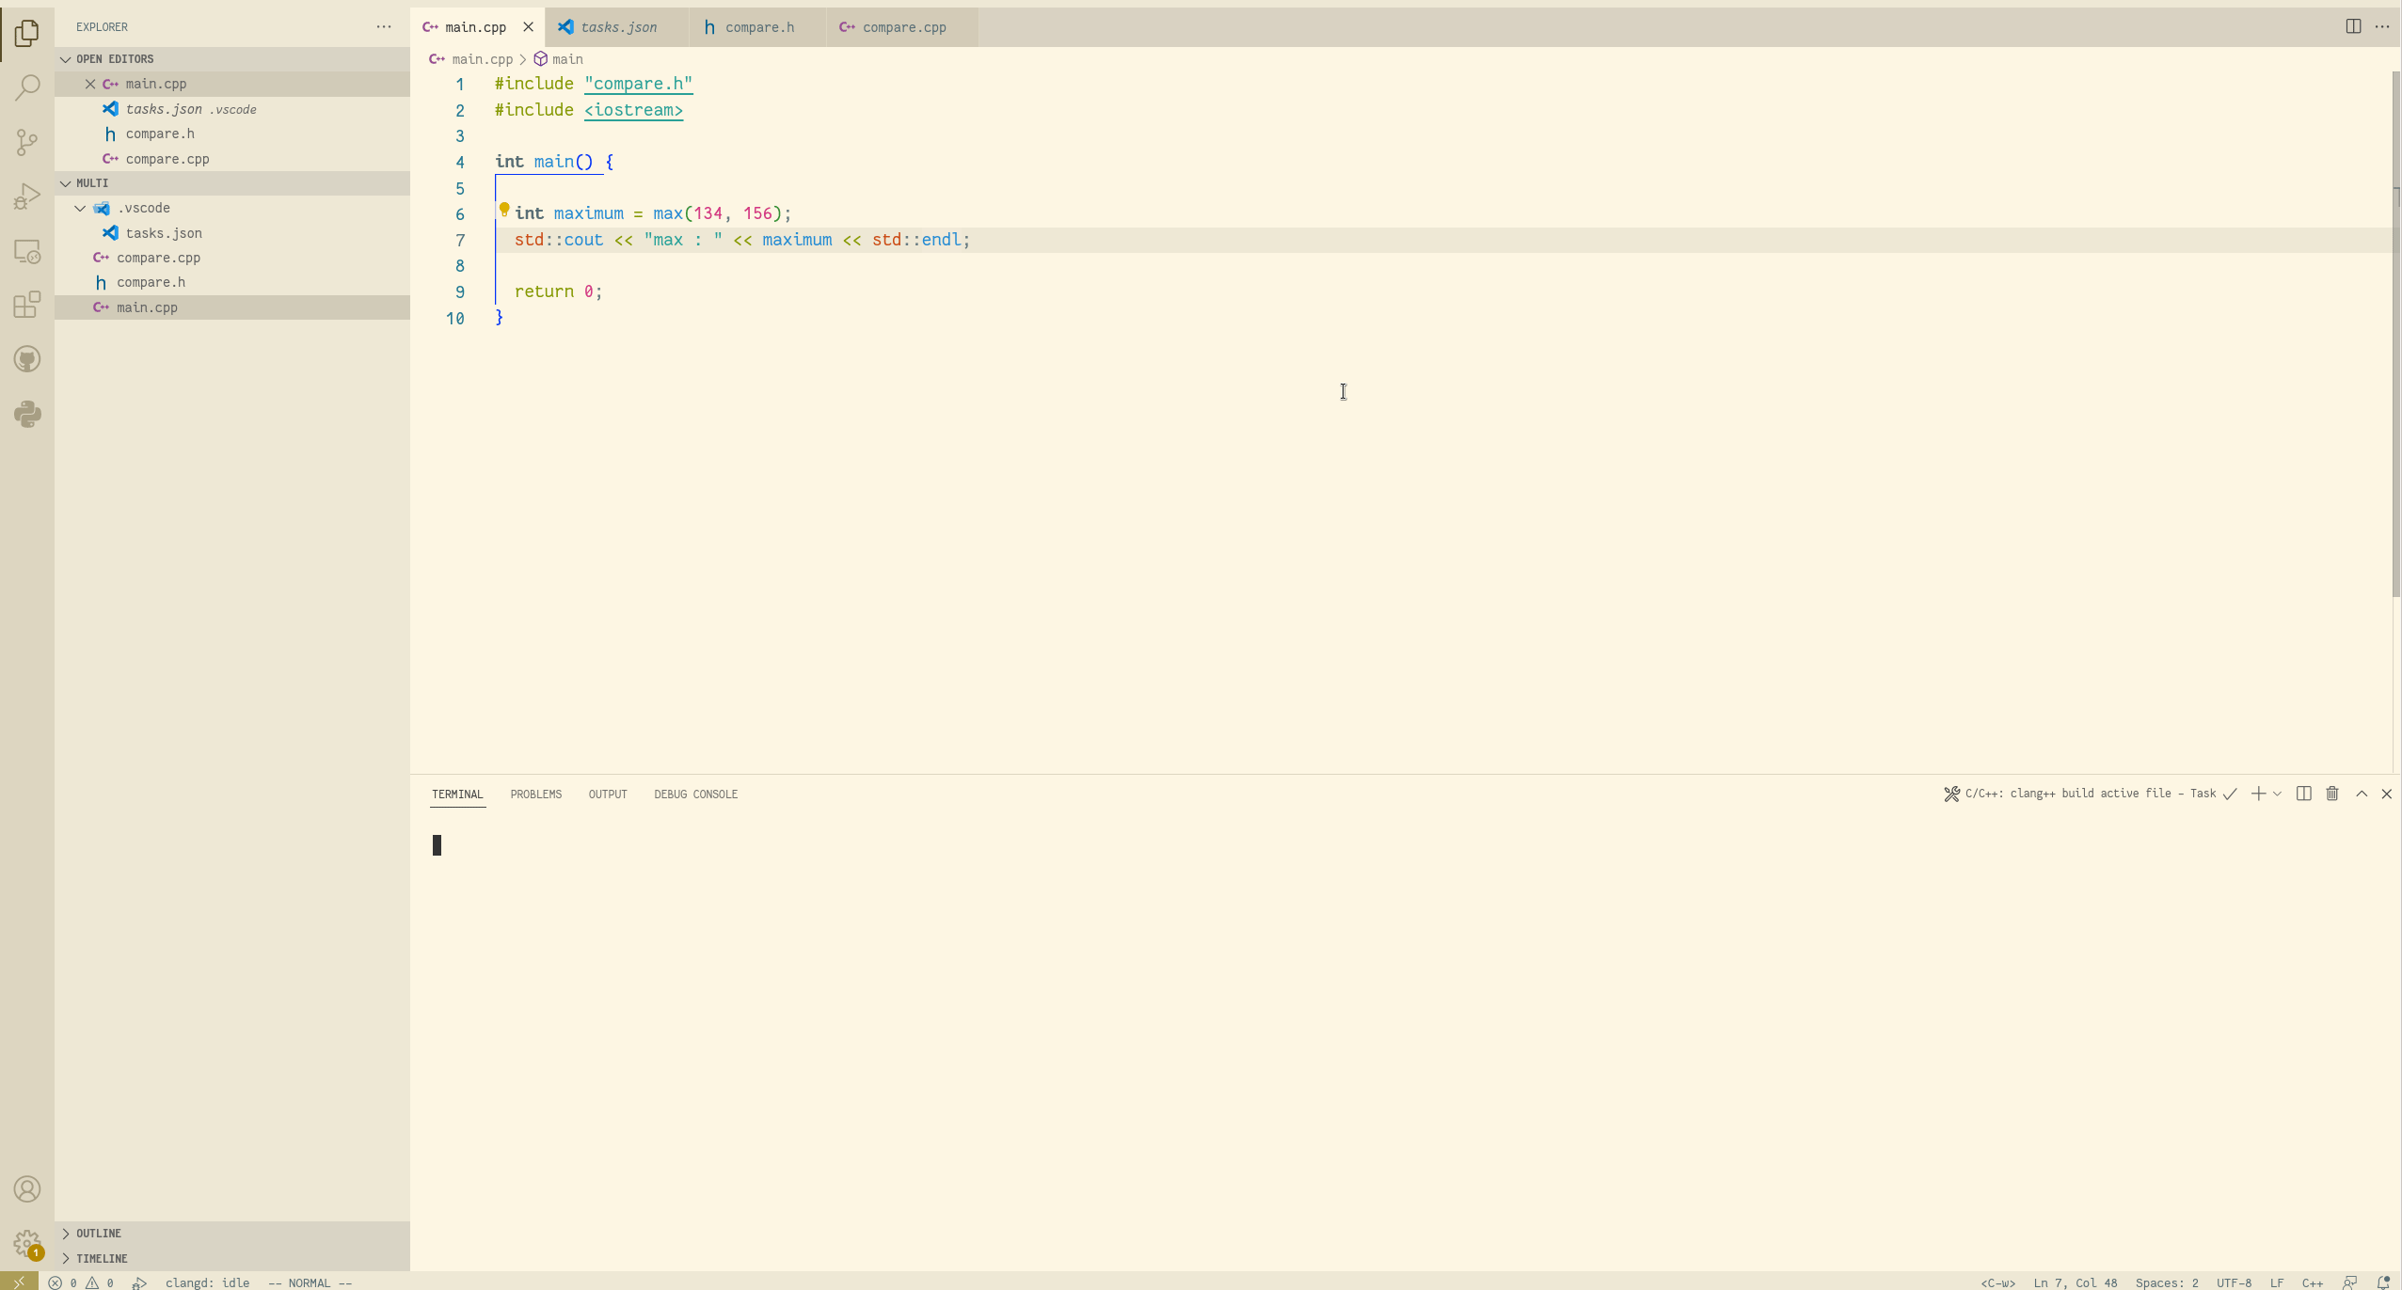Follow the <iostream> include link

tap(633, 110)
